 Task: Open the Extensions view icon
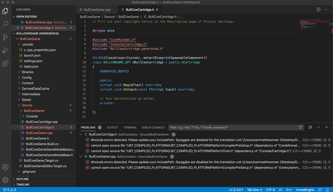point(5,63)
